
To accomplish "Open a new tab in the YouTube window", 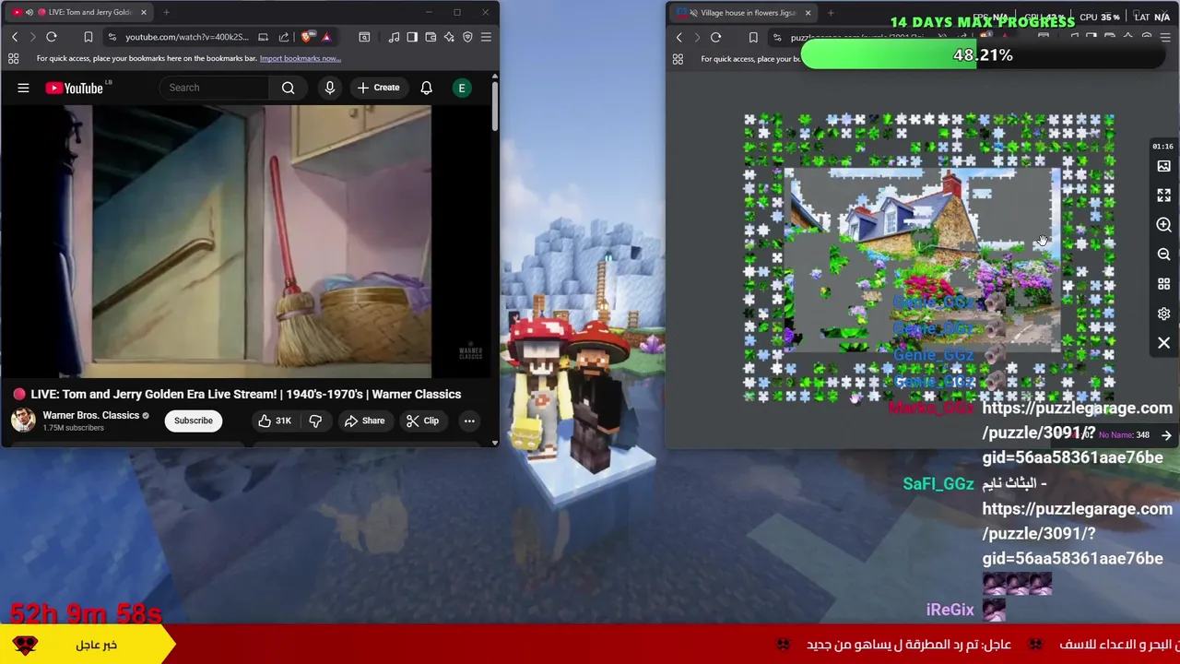I will [166, 12].
